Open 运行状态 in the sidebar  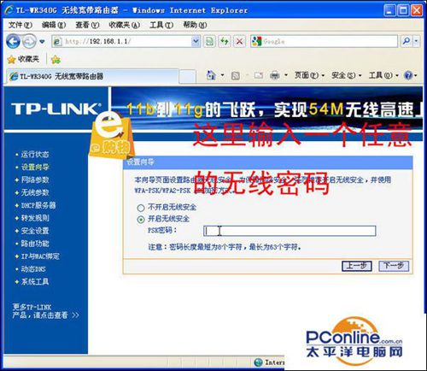34,155
